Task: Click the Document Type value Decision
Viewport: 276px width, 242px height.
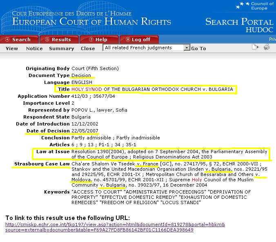Action: pyautogui.click(x=81, y=75)
